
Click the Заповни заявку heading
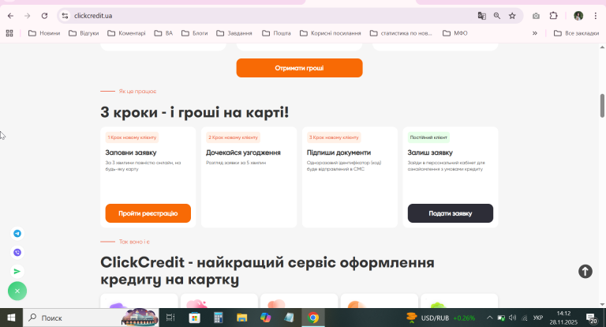(131, 152)
